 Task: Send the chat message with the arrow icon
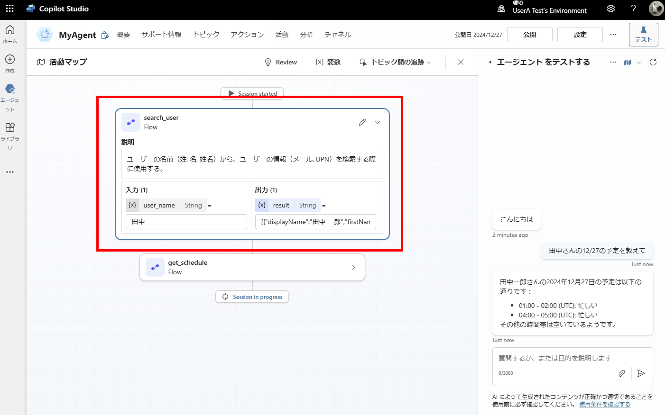[641, 373]
